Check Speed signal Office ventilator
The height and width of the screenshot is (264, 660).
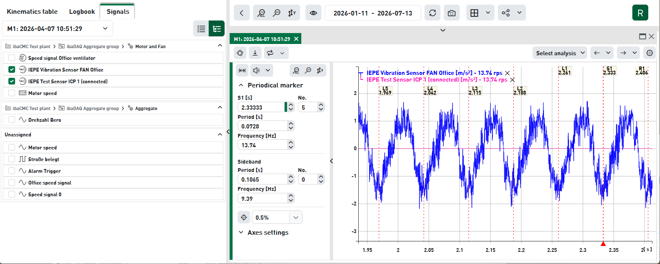[x=12, y=58]
